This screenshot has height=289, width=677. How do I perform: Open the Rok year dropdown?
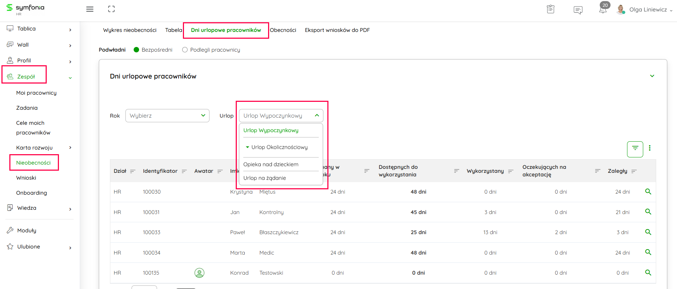click(167, 116)
